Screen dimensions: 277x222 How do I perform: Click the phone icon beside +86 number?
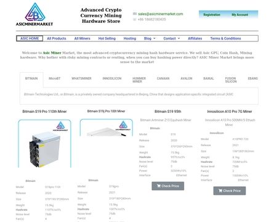pos(135,19)
